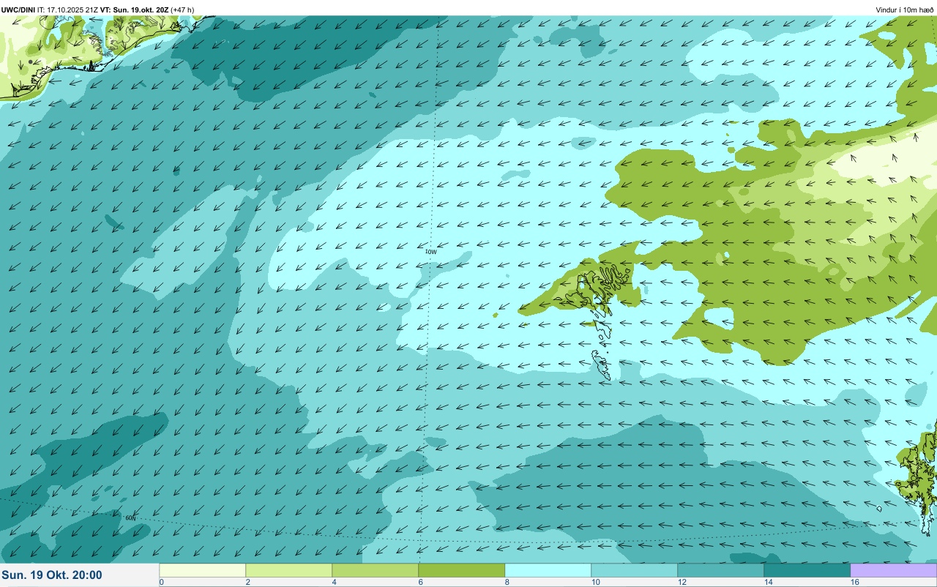
Task: Click the legend value "8"
Action: 507,582
